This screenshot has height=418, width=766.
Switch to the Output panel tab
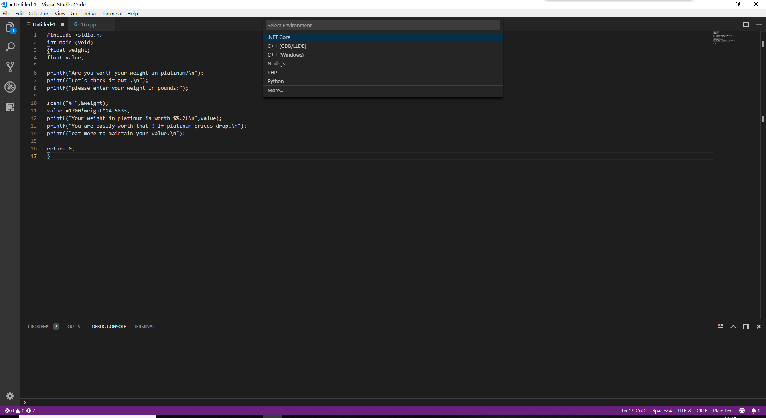pyautogui.click(x=76, y=327)
